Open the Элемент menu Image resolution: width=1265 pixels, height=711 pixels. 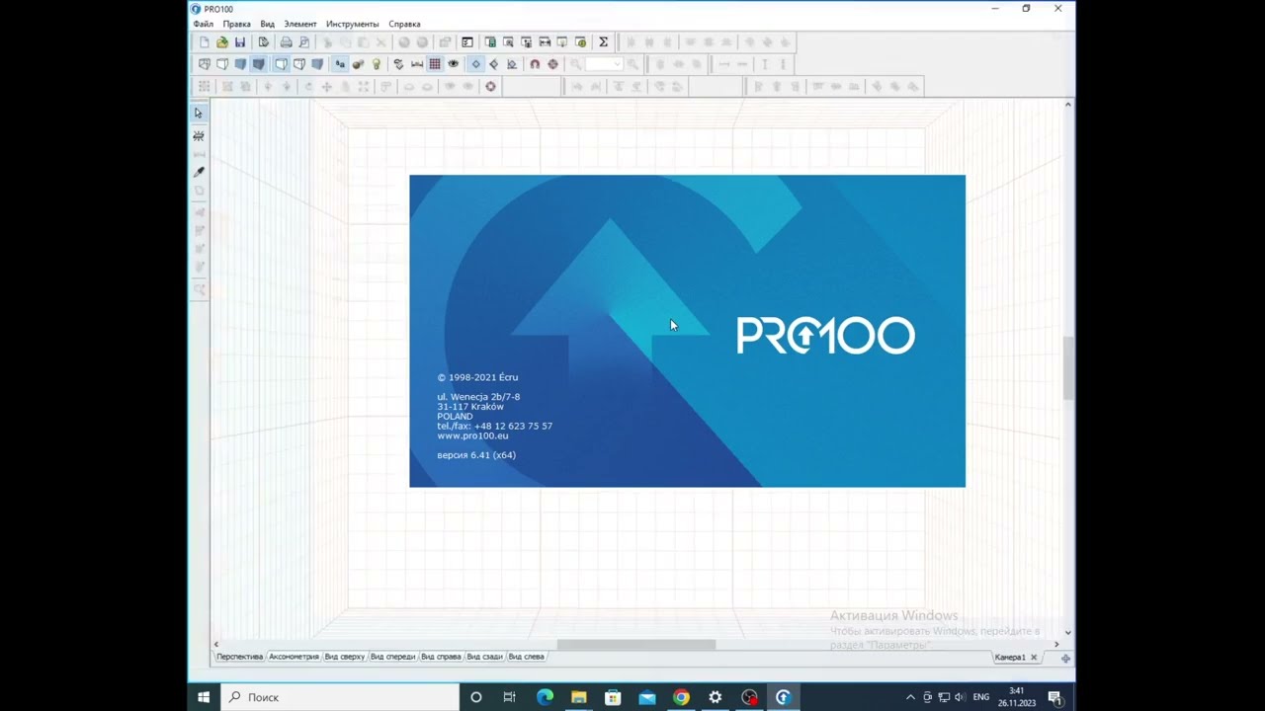[300, 24]
